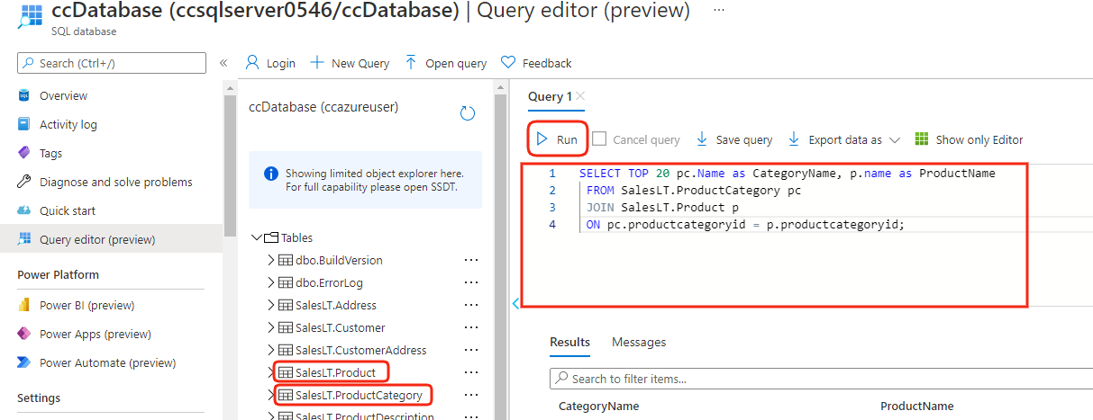Open ellipsis menu for dbo.ErrorLog
This screenshot has height=420, width=1093.
click(x=470, y=282)
